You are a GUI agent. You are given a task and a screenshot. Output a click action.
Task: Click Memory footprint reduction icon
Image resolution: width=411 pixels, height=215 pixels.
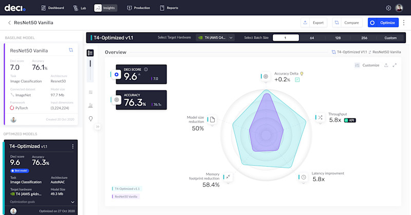pyautogui.click(x=228, y=177)
